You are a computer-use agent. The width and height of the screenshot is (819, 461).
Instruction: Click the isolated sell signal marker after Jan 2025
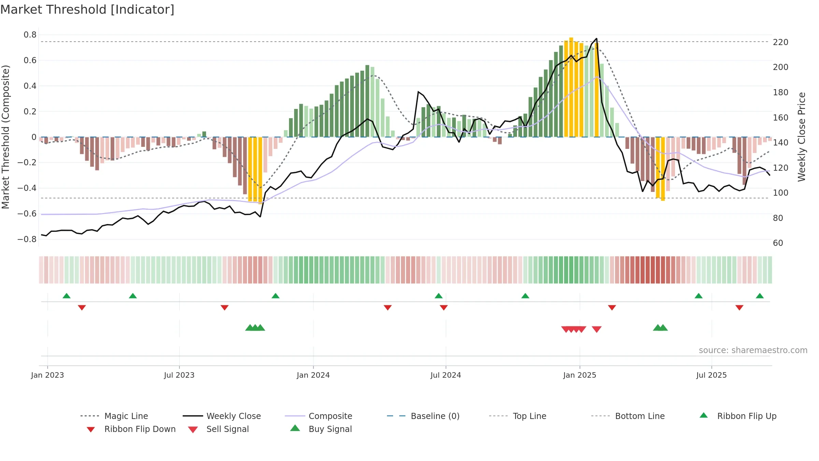(597, 329)
